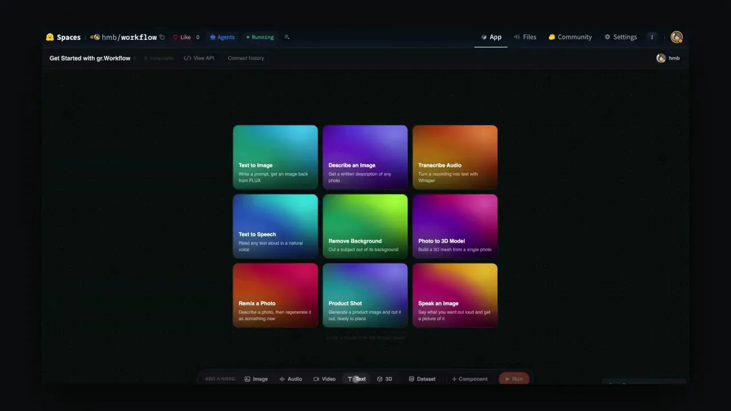This screenshot has width=731, height=411.
Task: Click the hmb author label
Action: click(668, 58)
